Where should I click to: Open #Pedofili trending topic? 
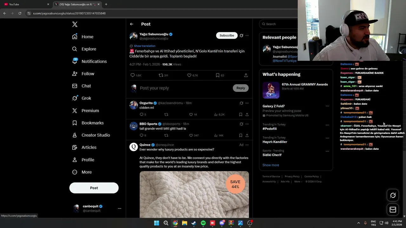270,129
